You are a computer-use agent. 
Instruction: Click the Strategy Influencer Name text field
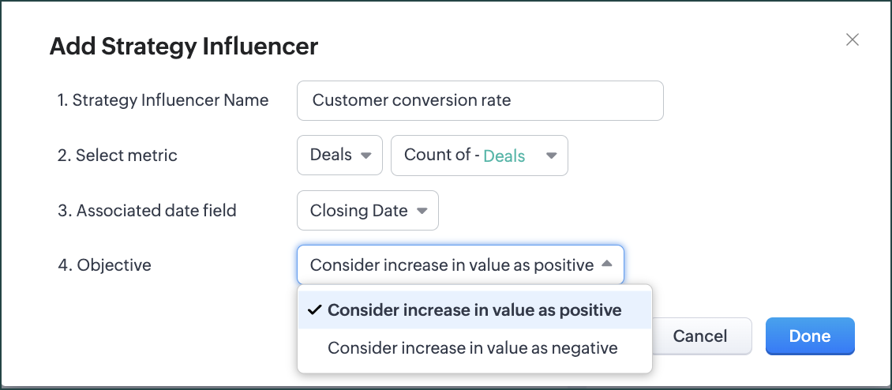point(479,101)
